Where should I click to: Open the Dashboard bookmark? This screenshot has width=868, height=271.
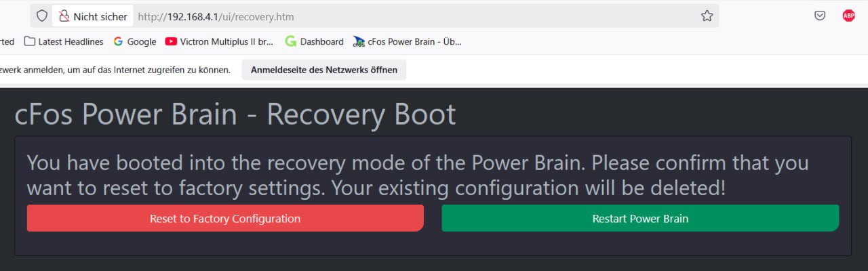tap(315, 41)
